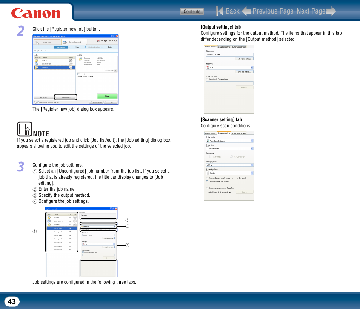Click the portrait page icon under Orientation
This screenshot has height=309, width=360.
[x=210, y=156]
